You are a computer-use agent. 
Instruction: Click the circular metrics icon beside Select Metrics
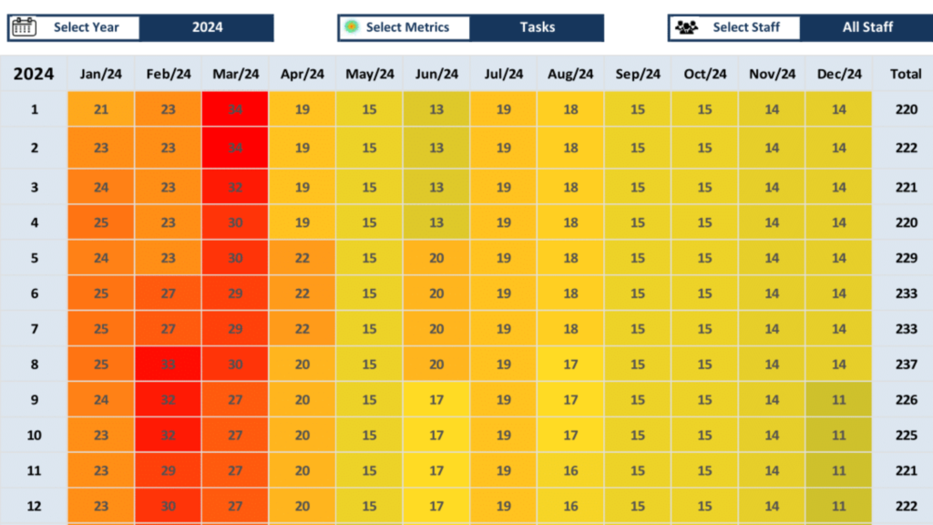pyautogui.click(x=351, y=27)
